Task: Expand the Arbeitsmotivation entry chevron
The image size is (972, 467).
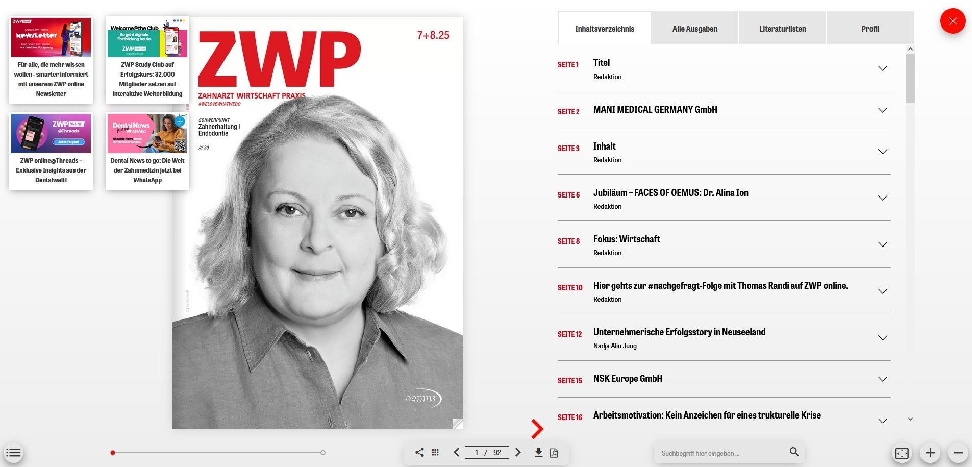Action: pos(883,421)
